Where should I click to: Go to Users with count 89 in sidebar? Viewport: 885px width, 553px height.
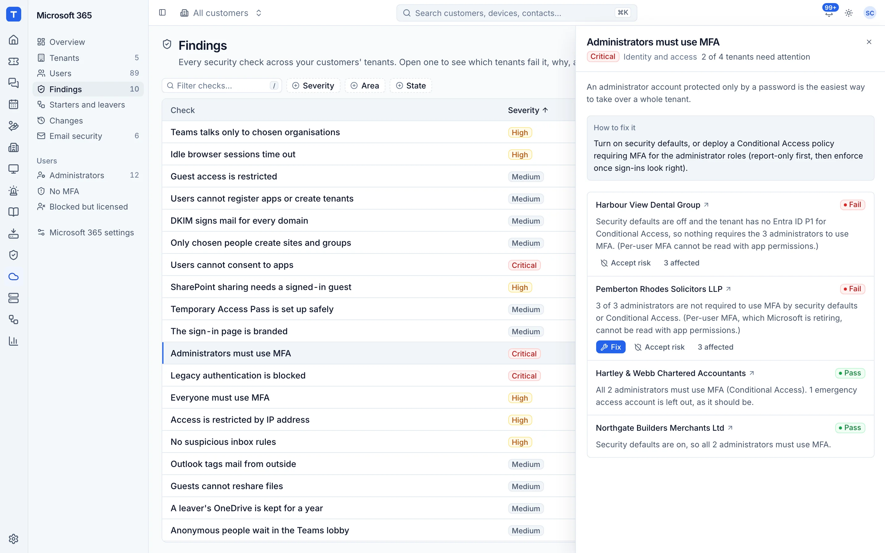[88, 73]
